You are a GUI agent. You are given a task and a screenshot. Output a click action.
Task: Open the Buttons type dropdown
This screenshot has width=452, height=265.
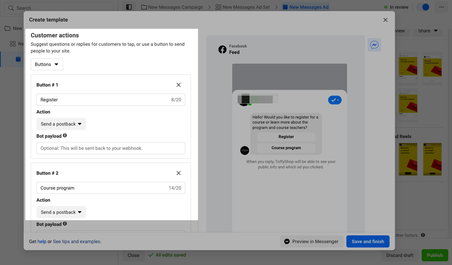point(47,64)
